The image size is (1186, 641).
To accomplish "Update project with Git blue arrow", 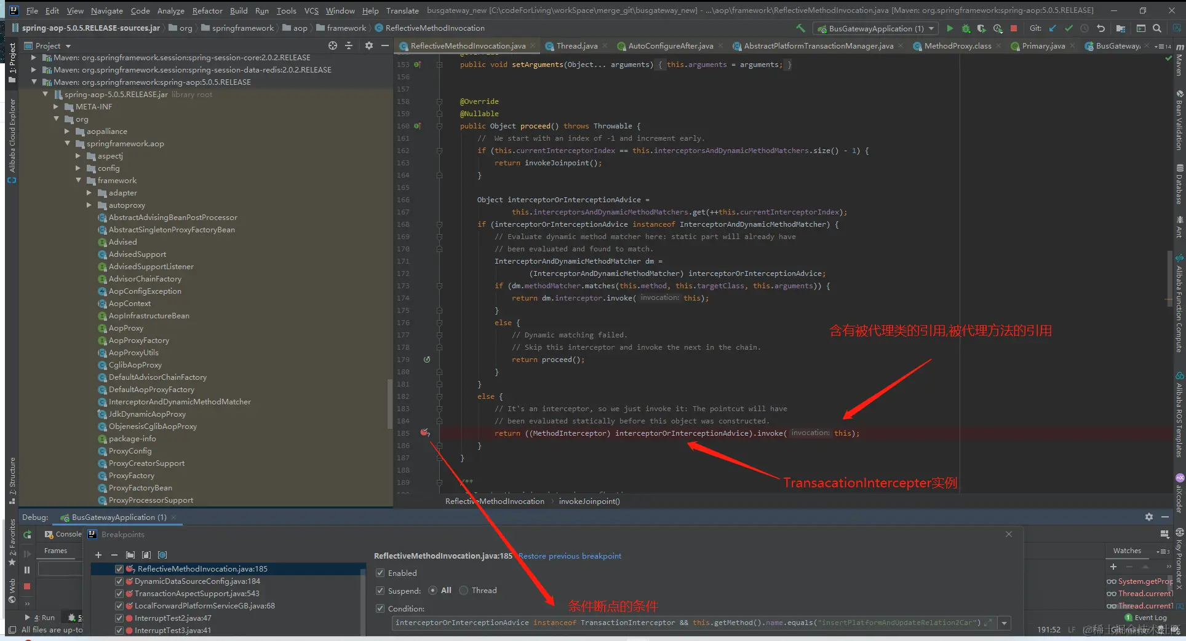I will coord(1053,28).
